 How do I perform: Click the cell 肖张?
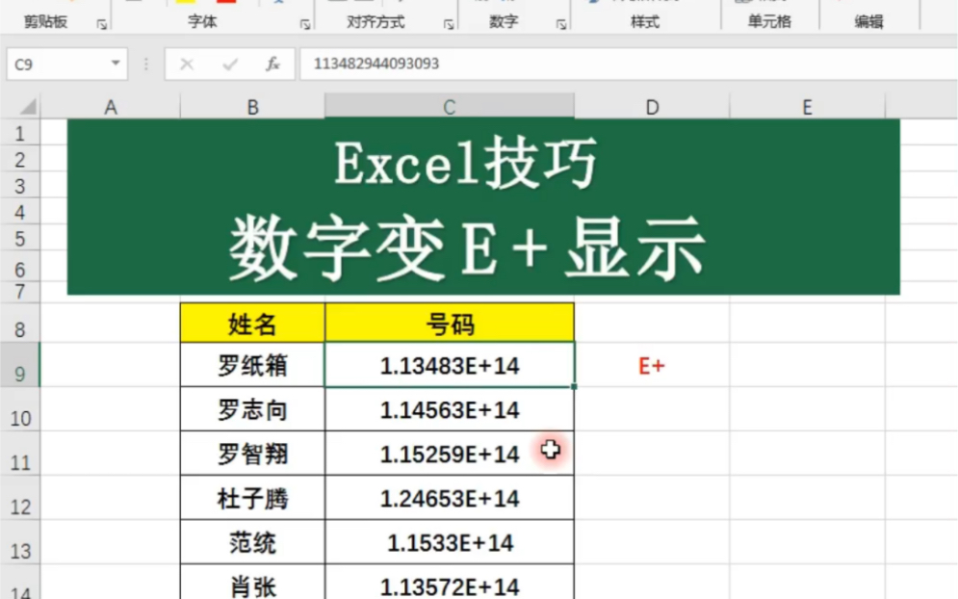pyautogui.click(x=252, y=584)
